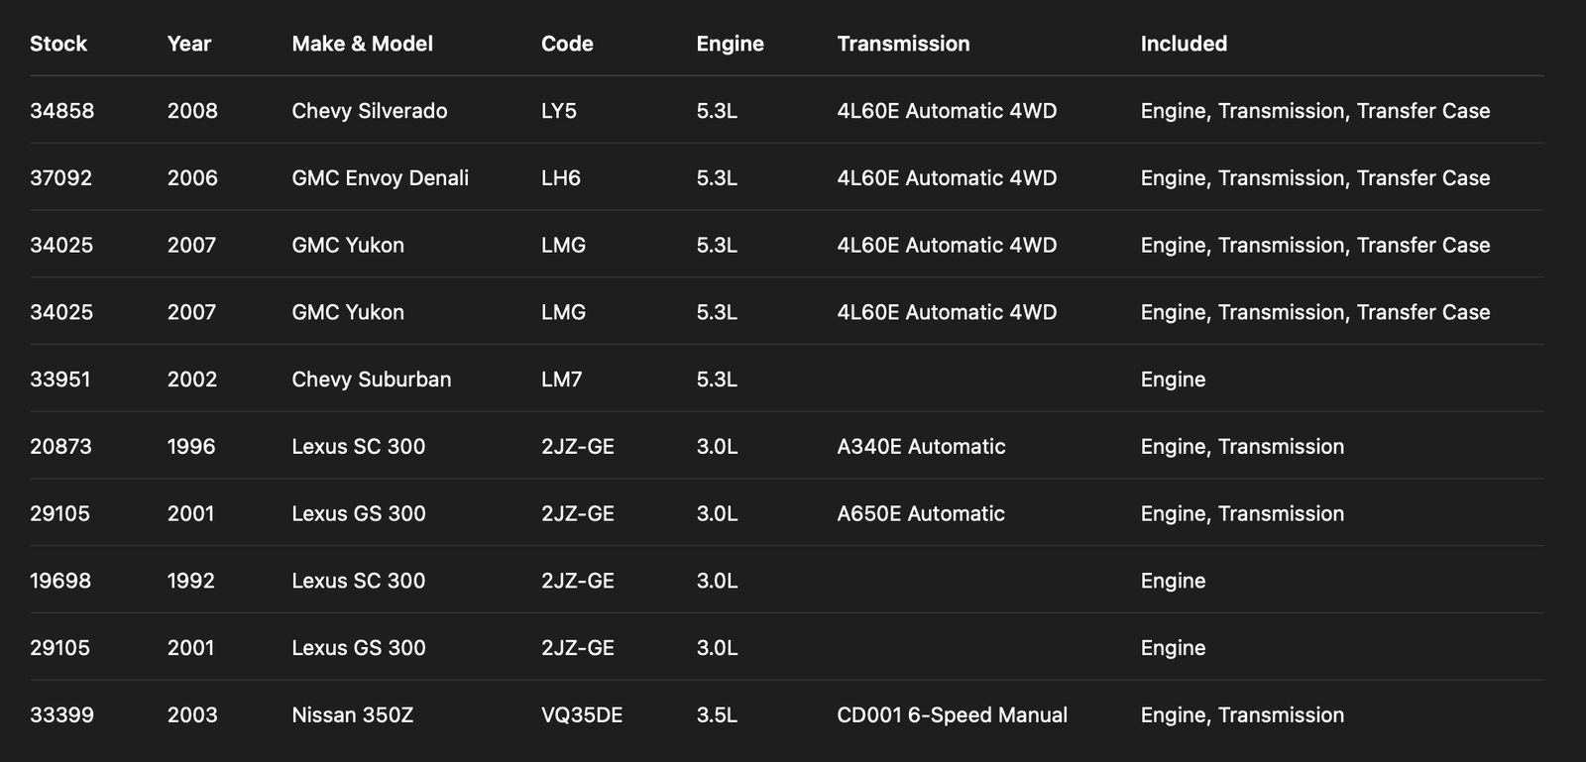This screenshot has width=1586, height=762.
Task: Click engine code LH6
Action: pos(560,178)
